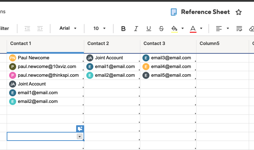The width and height of the screenshot is (254, 150).
Task: Open the alignment dropdown arrow
Action: click(x=228, y=28)
